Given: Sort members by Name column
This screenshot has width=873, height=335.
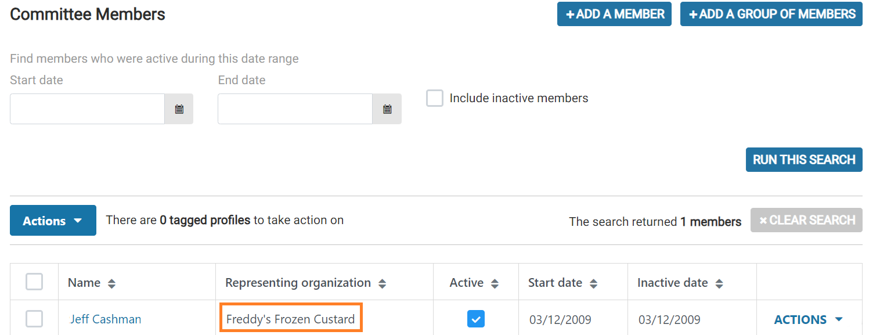Looking at the screenshot, I should [x=112, y=284].
